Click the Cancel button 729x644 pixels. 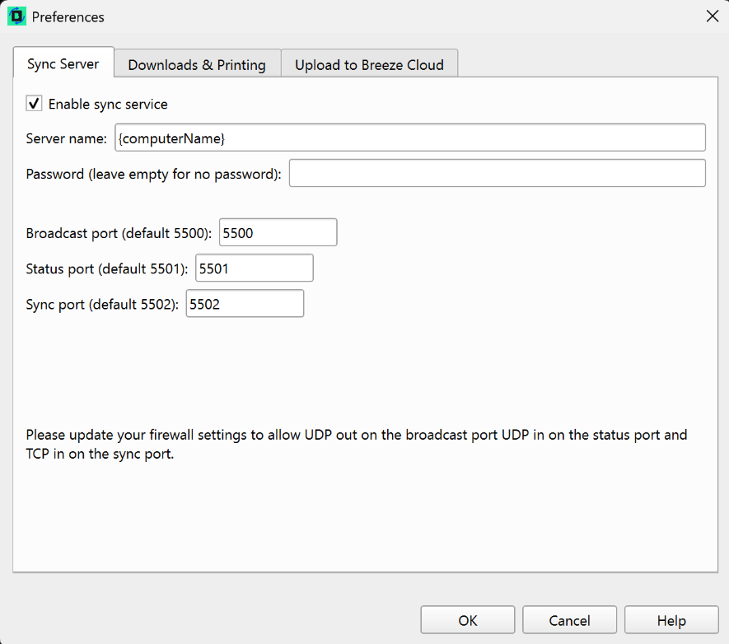(x=569, y=620)
